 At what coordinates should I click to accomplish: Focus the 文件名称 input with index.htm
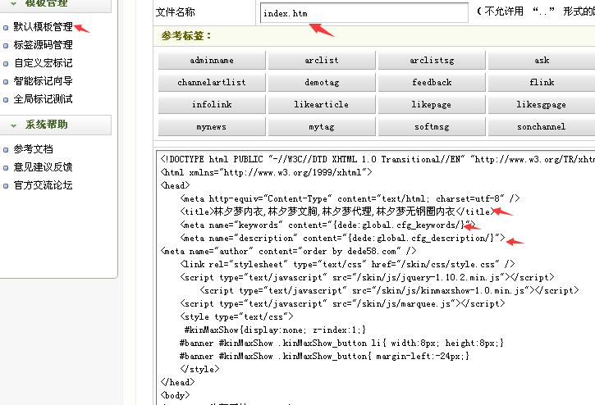click(x=364, y=13)
